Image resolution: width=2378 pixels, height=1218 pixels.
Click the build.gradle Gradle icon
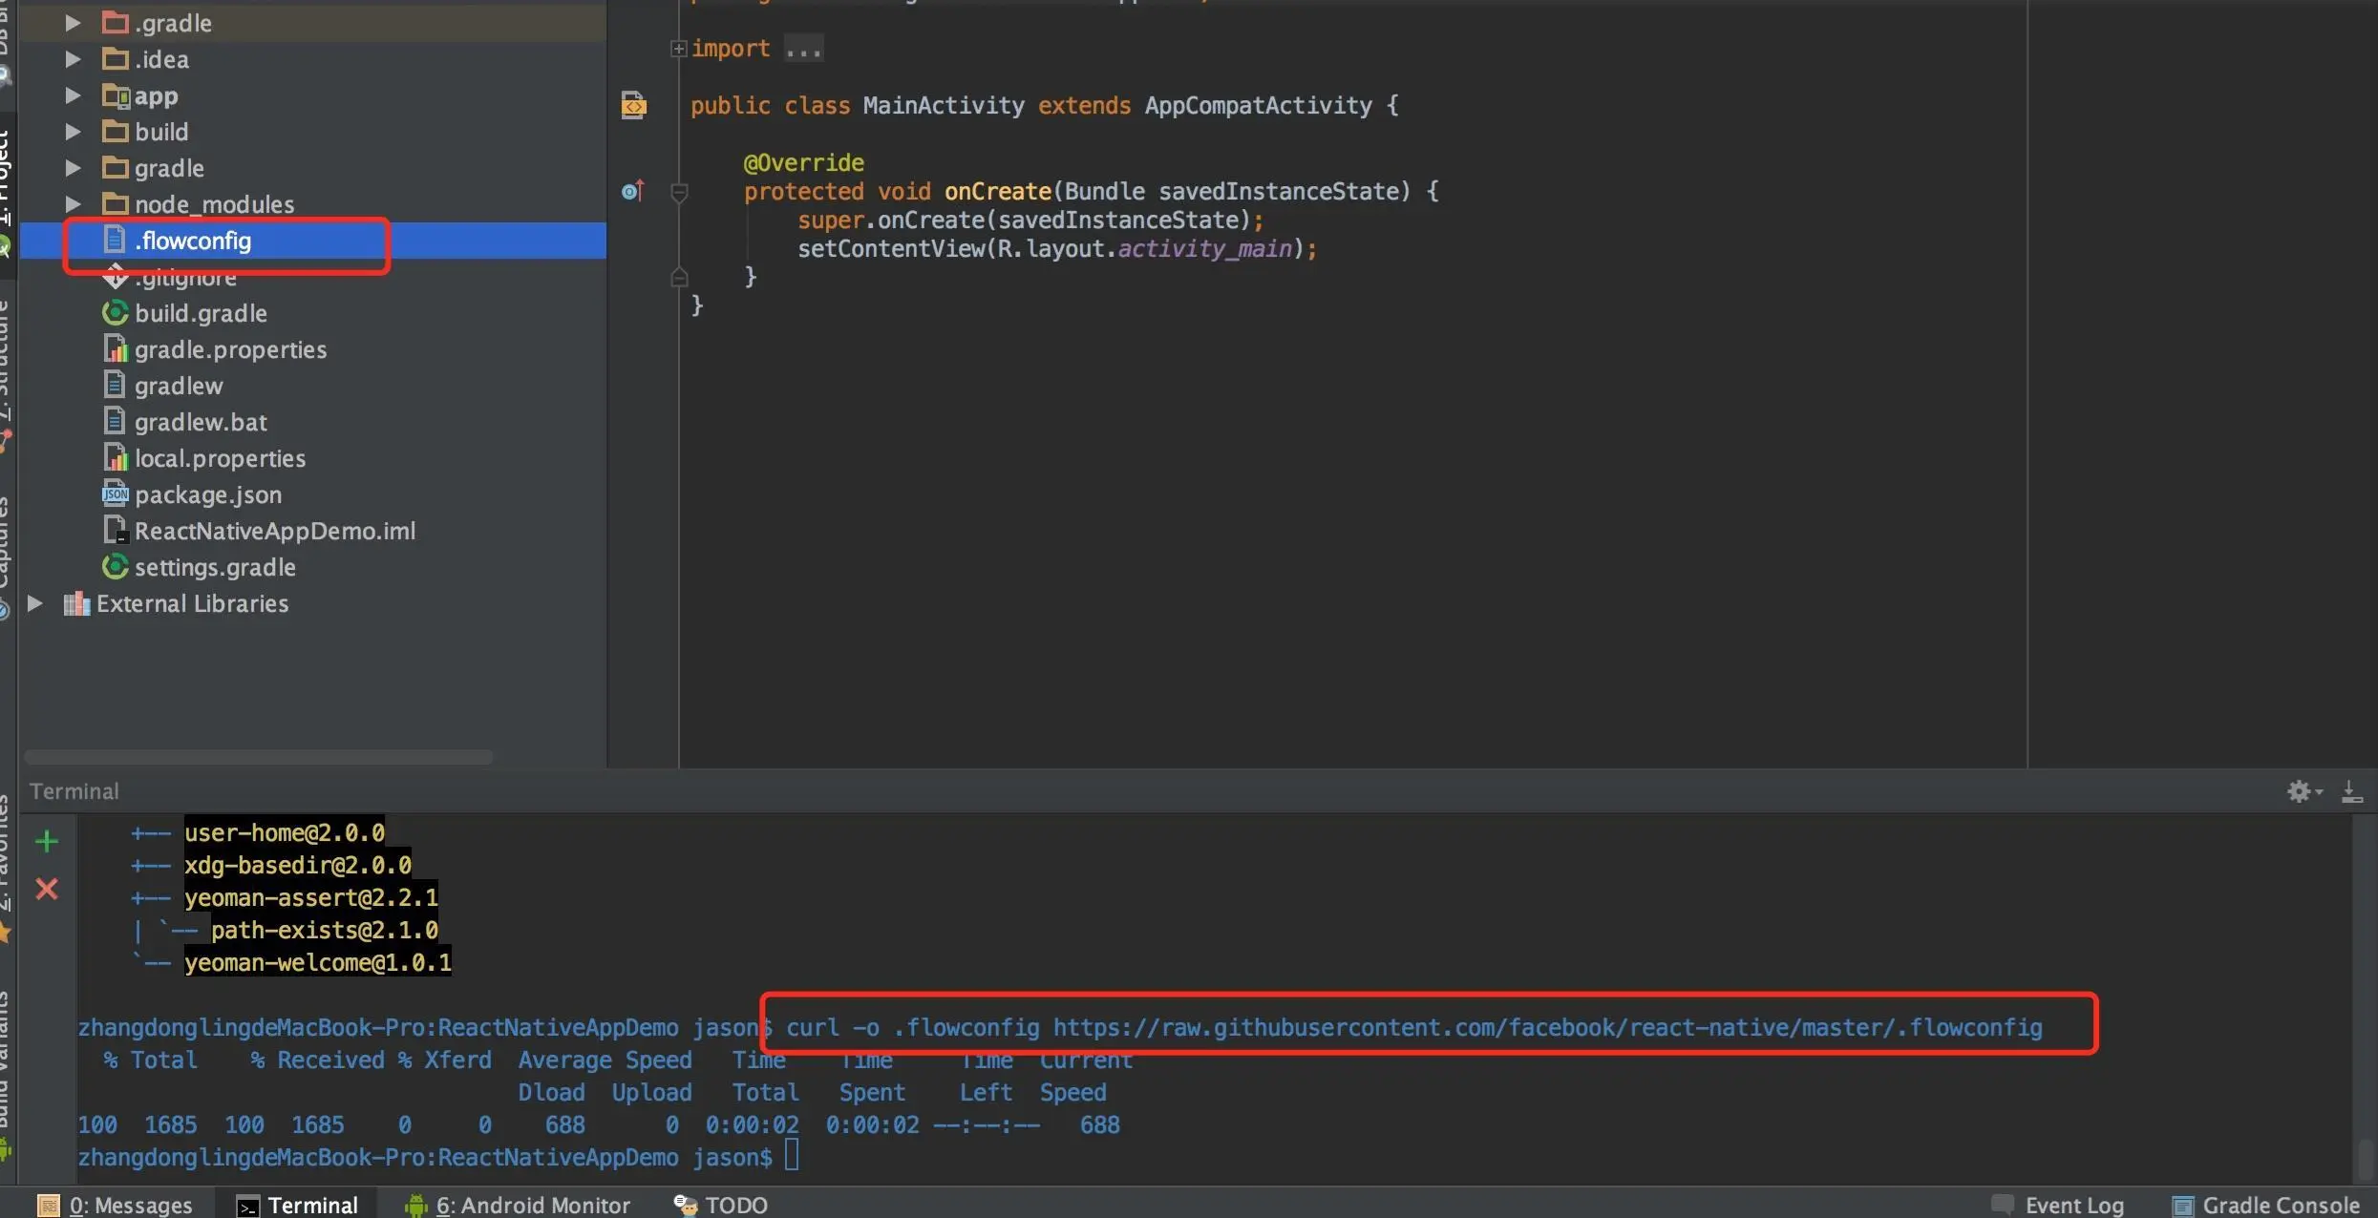pyautogui.click(x=116, y=313)
